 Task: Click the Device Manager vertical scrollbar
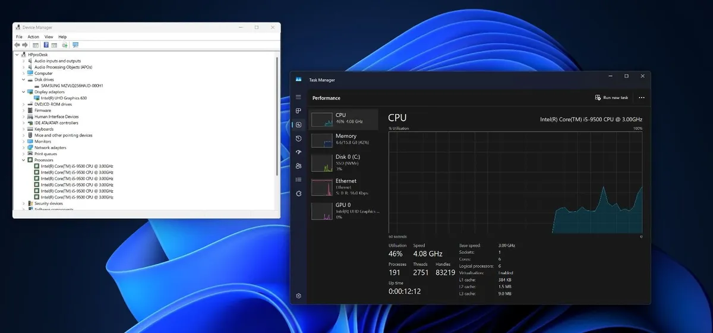pyautogui.click(x=277, y=116)
